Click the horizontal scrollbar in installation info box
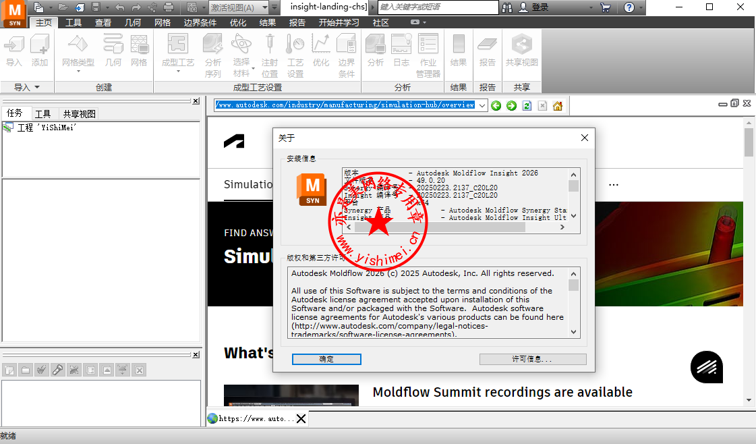Viewport: 756px width, 444px height. (x=439, y=227)
